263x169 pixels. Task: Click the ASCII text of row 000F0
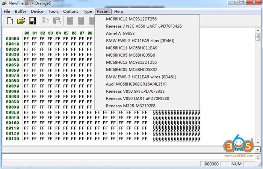coord(176,118)
